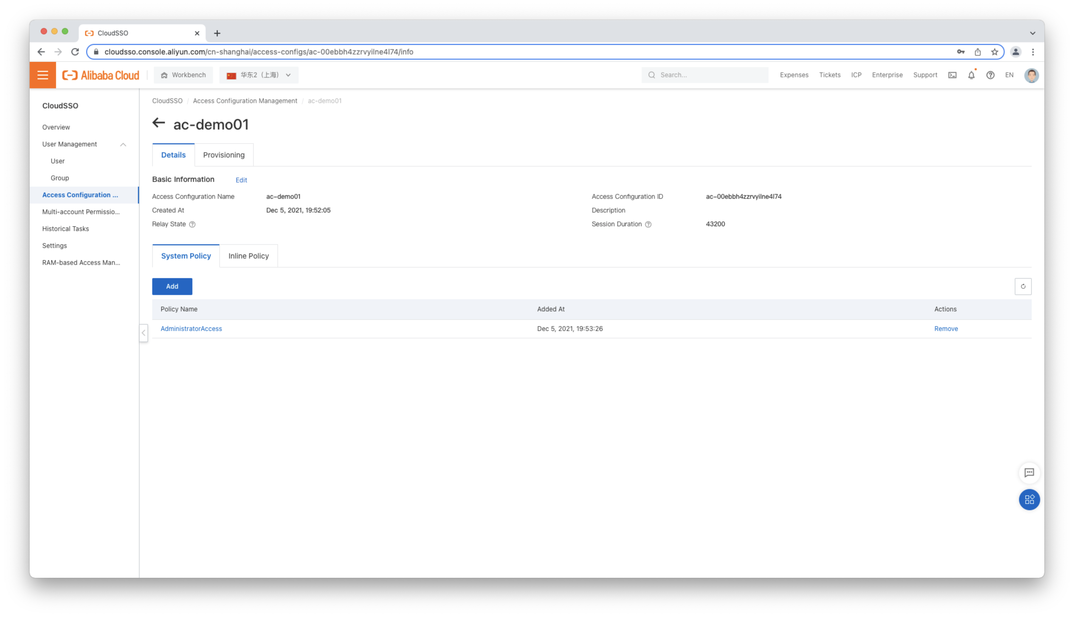The width and height of the screenshot is (1074, 617).
Task: Click the back arrow beside ac-demo01 title
Action: click(x=158, y=123)
